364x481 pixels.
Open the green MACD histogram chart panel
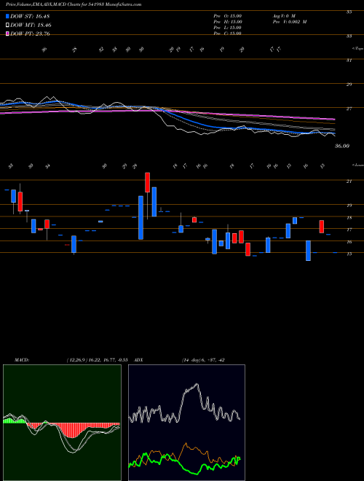[62, 423]
